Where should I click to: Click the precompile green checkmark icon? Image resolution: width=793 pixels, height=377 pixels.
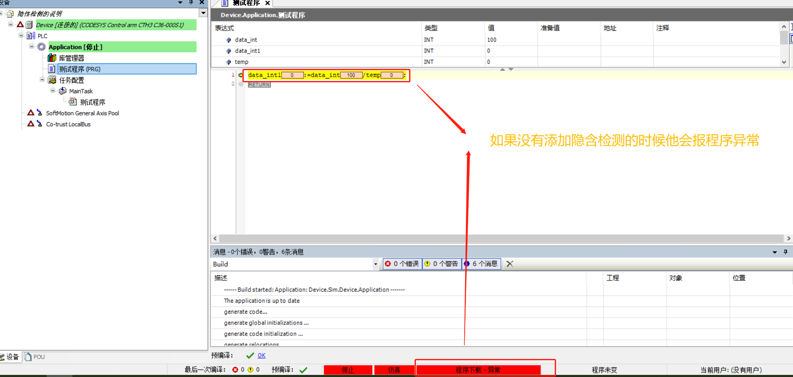tap(250, 356)
